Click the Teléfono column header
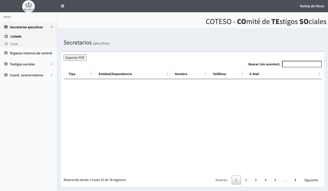 point(226,74)
